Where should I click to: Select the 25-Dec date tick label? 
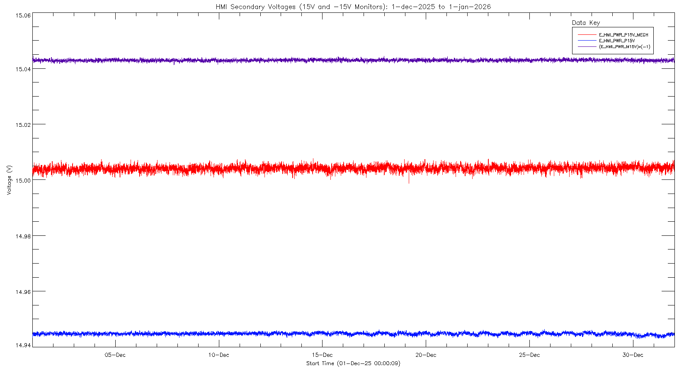pyautogui.click(x=529, y=355)
